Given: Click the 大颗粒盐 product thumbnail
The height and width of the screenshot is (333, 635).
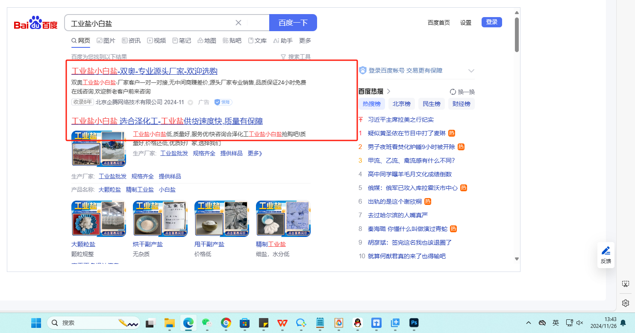Looking at the screenshot, I should (x=98, y=219).
